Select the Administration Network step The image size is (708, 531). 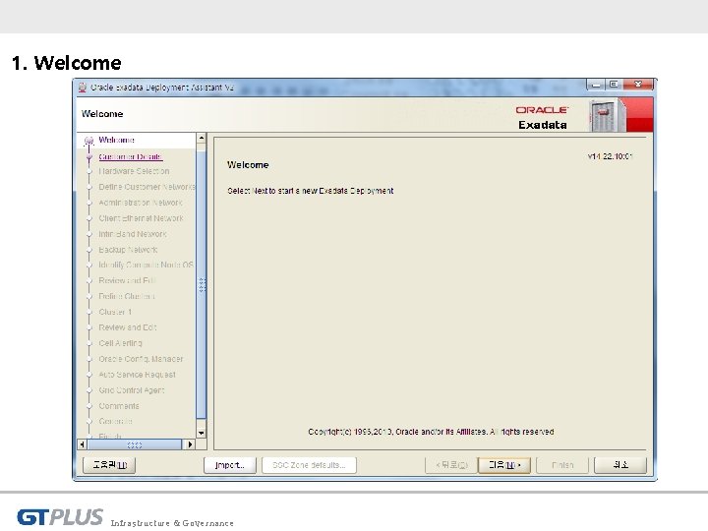coord(141,203)
